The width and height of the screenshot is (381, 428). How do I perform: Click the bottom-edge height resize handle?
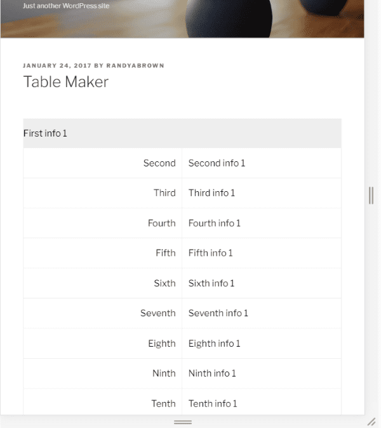click(x=183, y=422)
